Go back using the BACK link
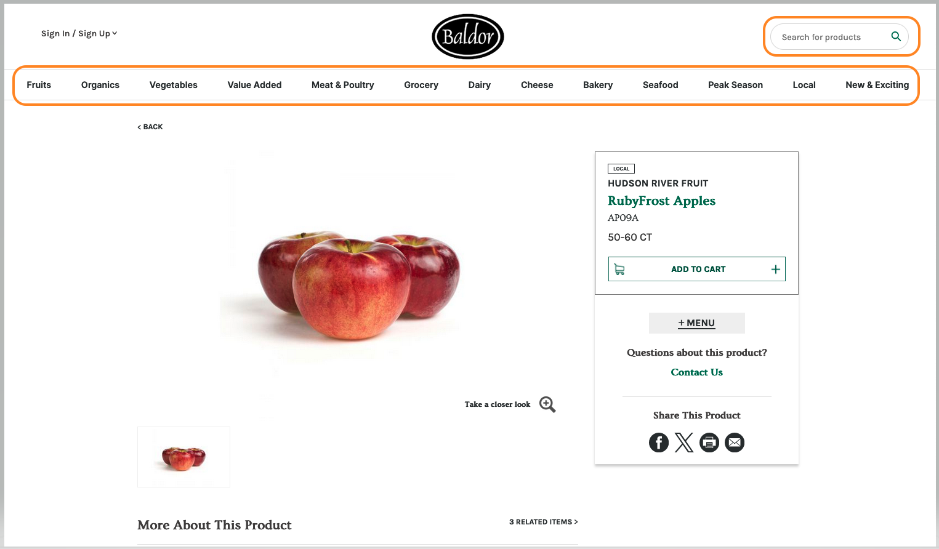 (x=150, y=127)
